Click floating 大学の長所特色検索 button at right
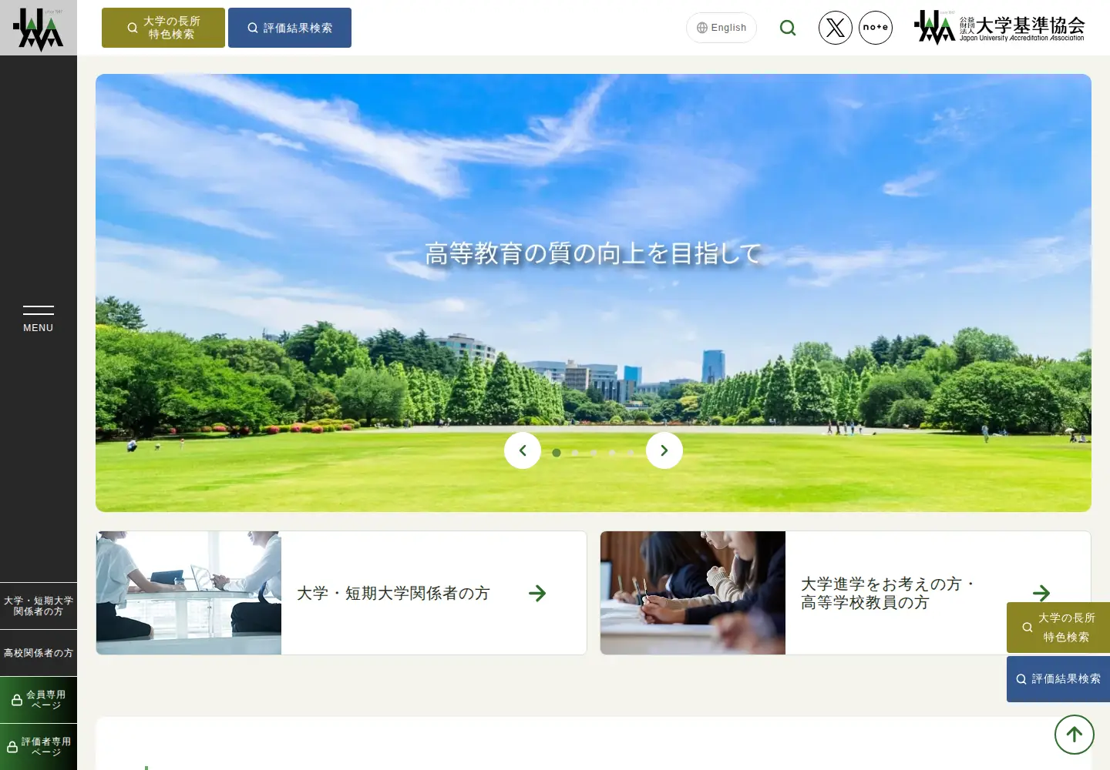This screenshot has height=770, width=1110. pos(1058,628)
